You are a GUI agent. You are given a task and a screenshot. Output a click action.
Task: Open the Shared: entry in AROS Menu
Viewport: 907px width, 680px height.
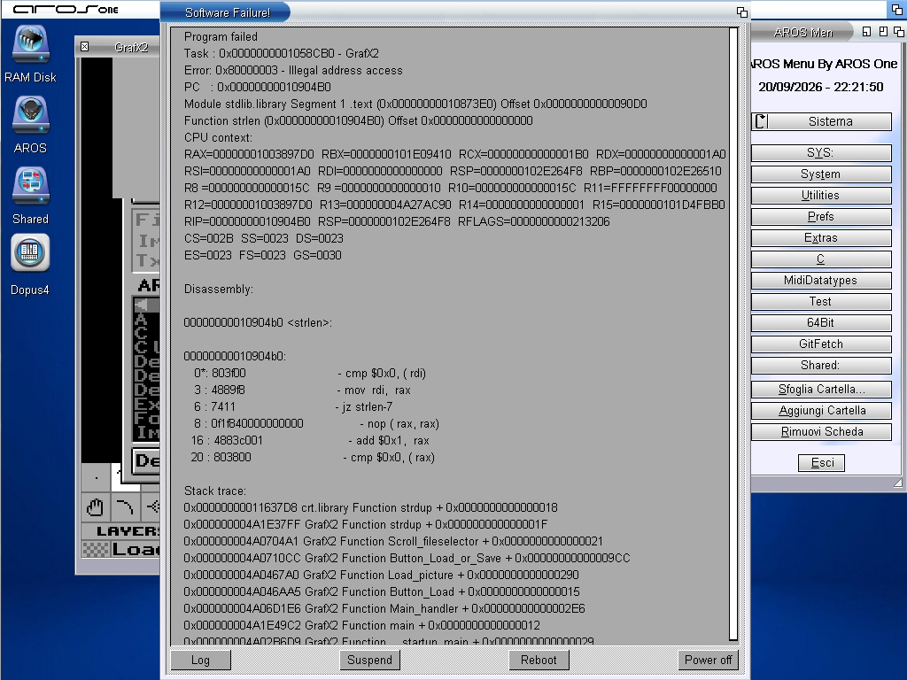point(821,366)
